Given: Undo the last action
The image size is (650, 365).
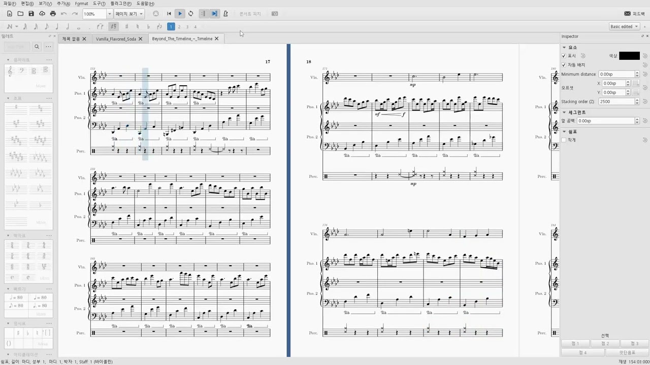Looking at the screenshot, I should point(63,14).
